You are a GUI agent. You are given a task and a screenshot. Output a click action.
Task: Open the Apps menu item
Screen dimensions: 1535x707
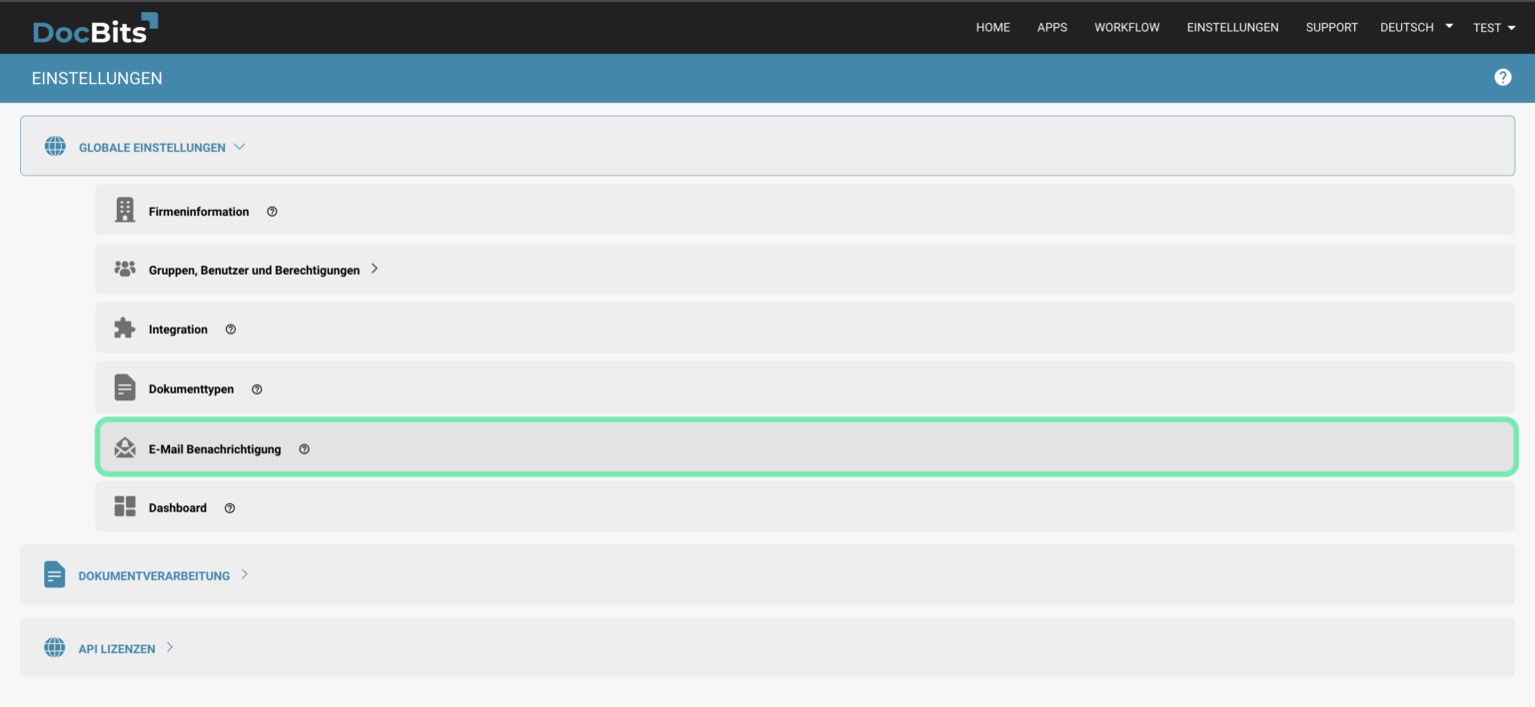[1051, 28]
